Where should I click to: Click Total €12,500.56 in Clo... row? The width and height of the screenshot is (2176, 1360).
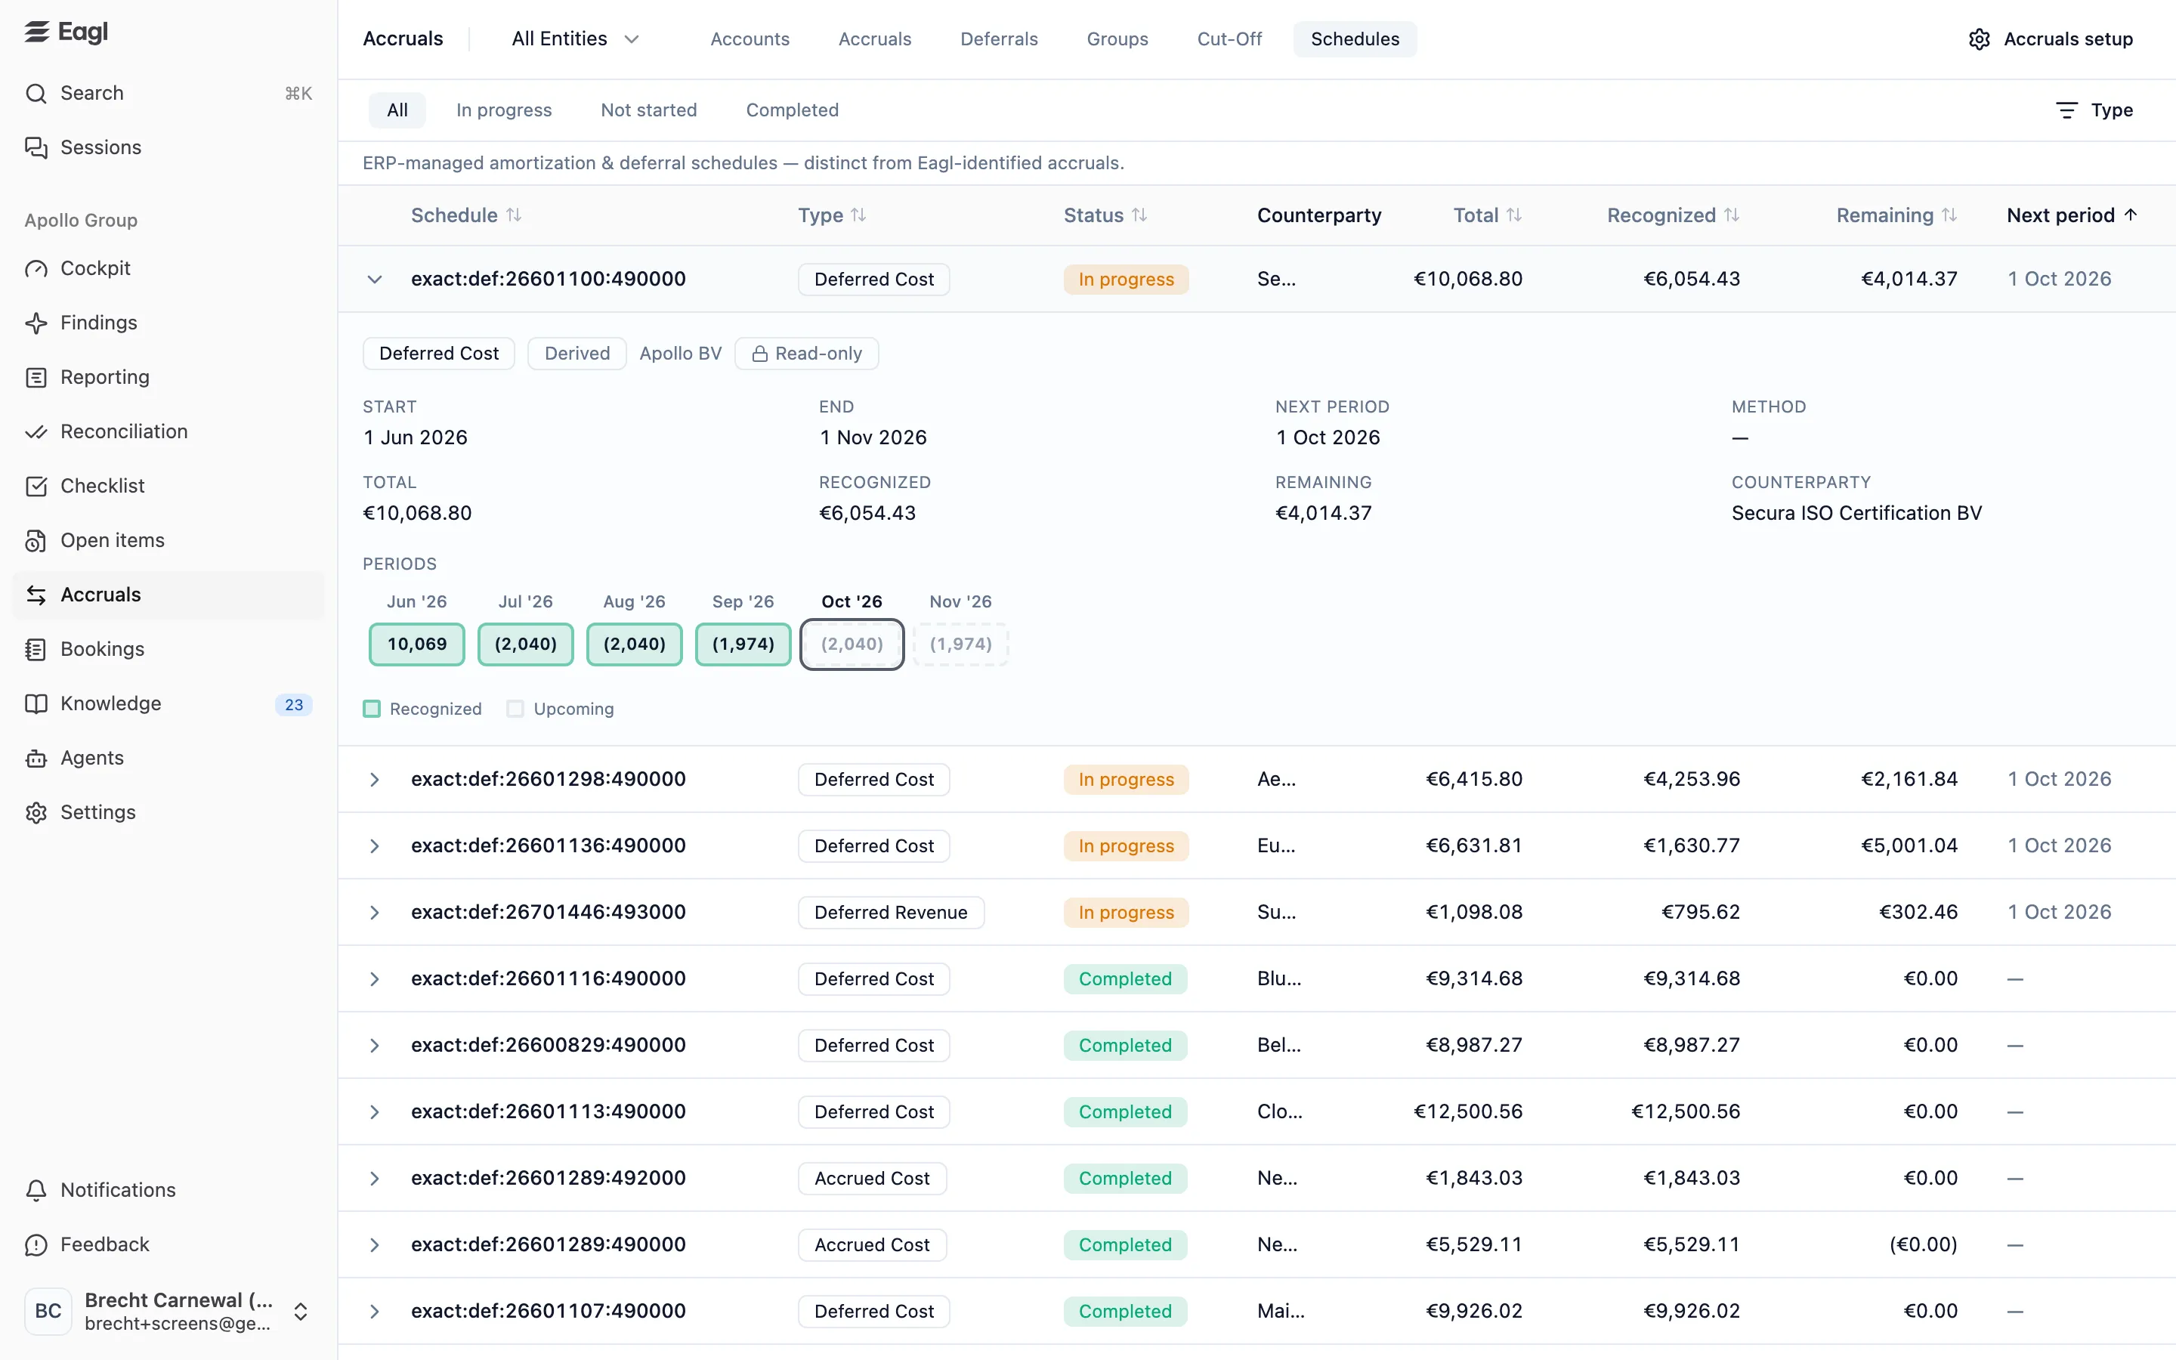click(x=1467, y=1113)
